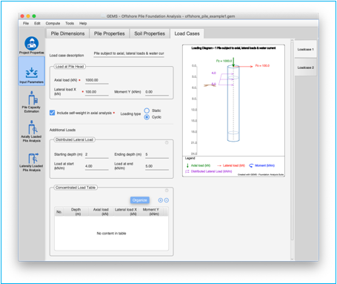This screenshot has width=337, height=284.
Task: Click Lateral load X (kN) column header
Action: [x=126, y=212]
